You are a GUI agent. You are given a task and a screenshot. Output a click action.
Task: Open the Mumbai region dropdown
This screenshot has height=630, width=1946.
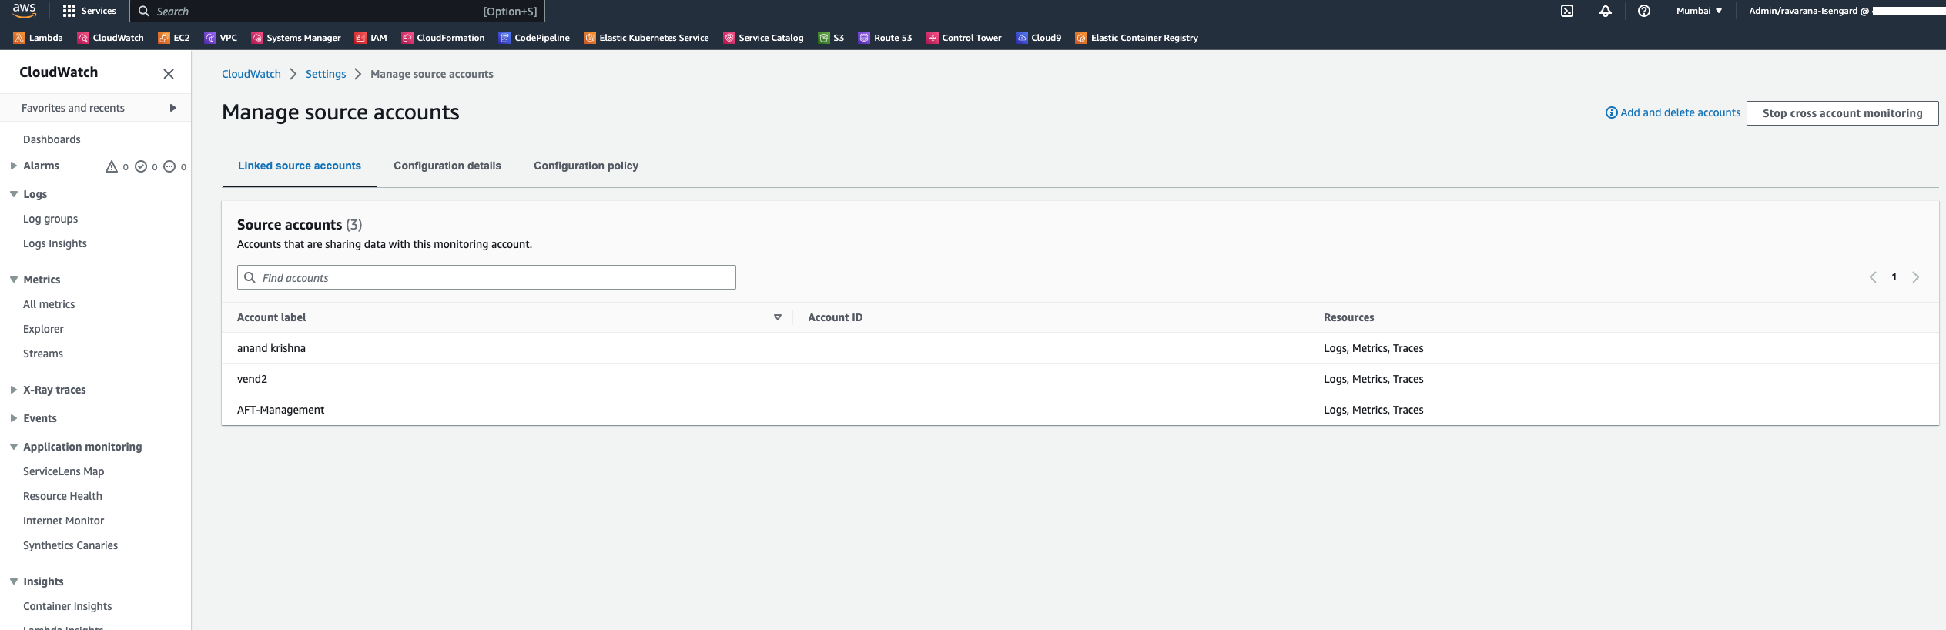tap(1700, 11)
